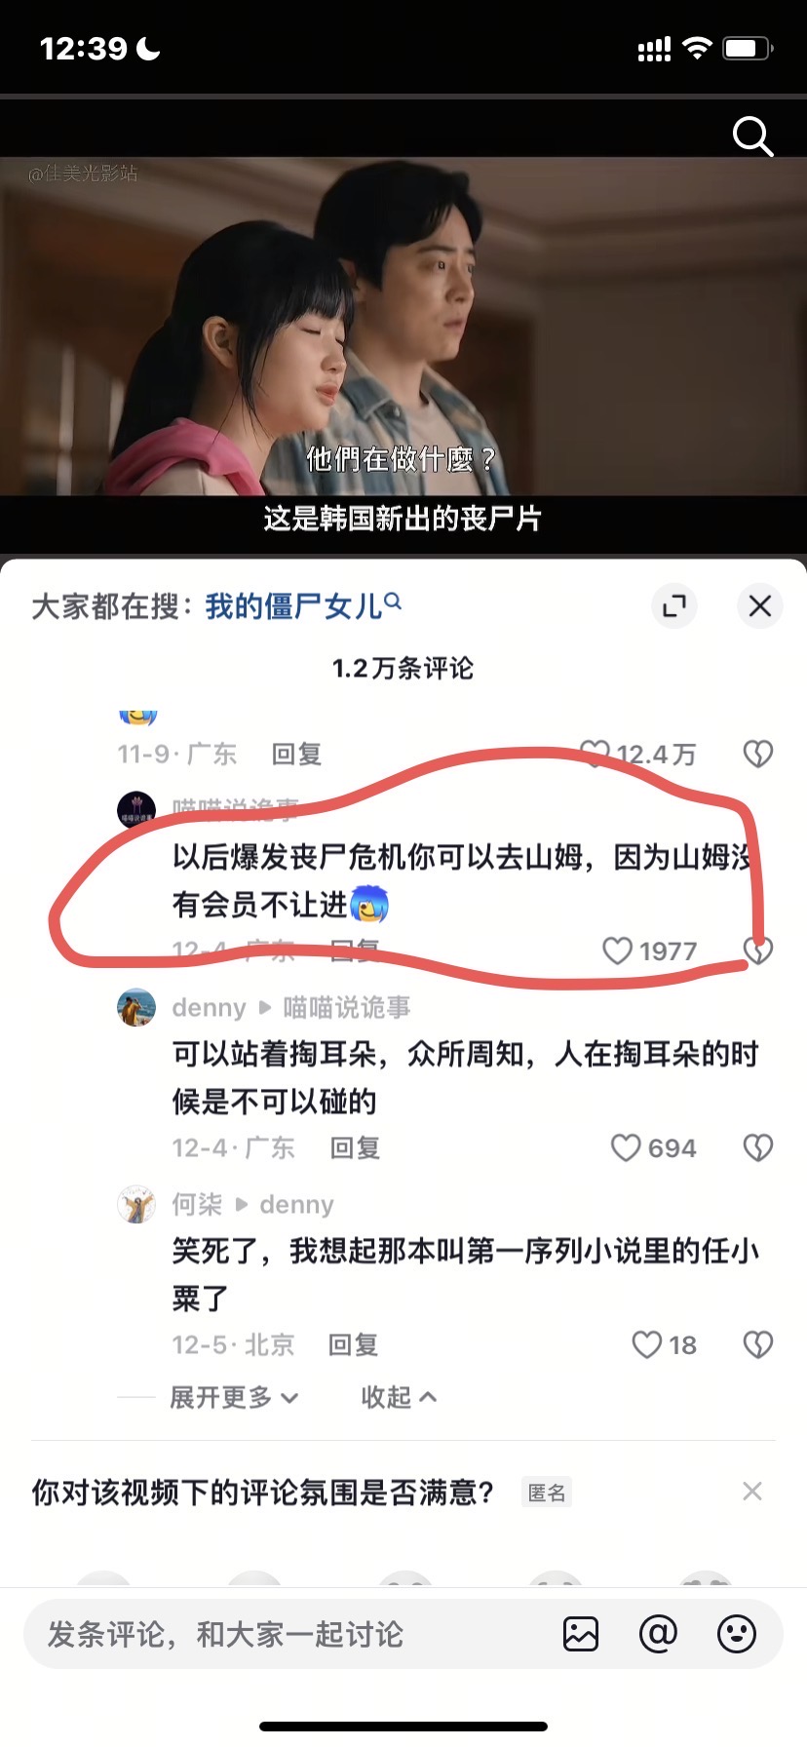
Task: Dismiss the comment atmosphere survey
Action: [752, 1491]
